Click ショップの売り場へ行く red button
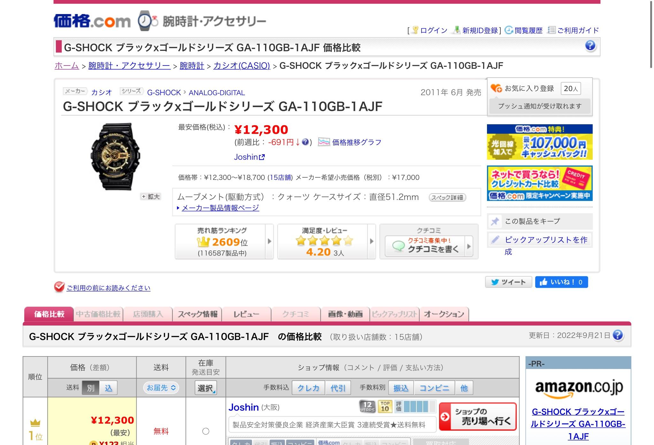Screen dimensions: 654x445 click(477, 417)
